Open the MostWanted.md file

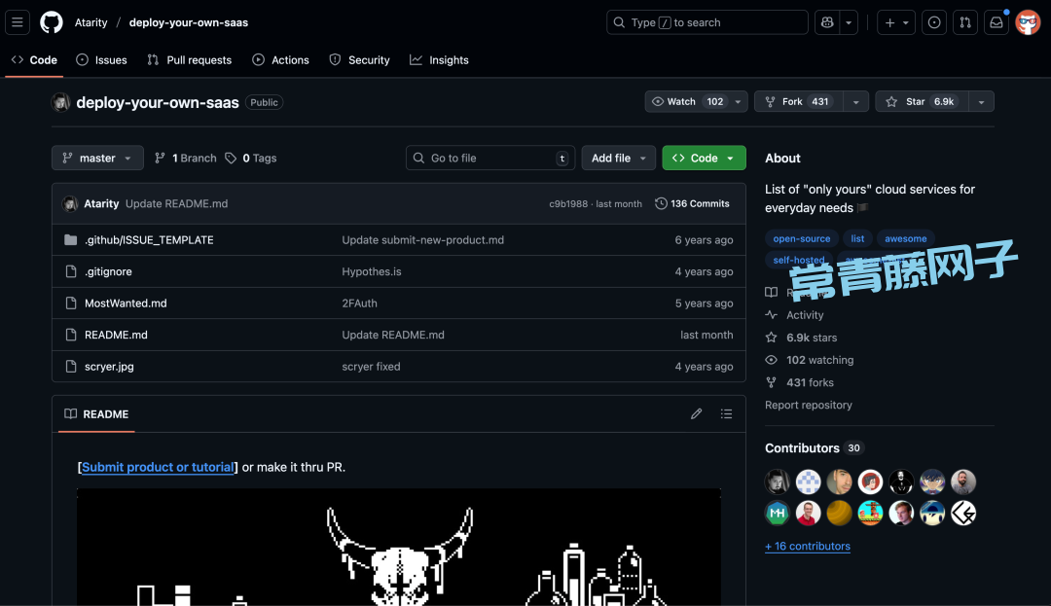click(126, 303)
